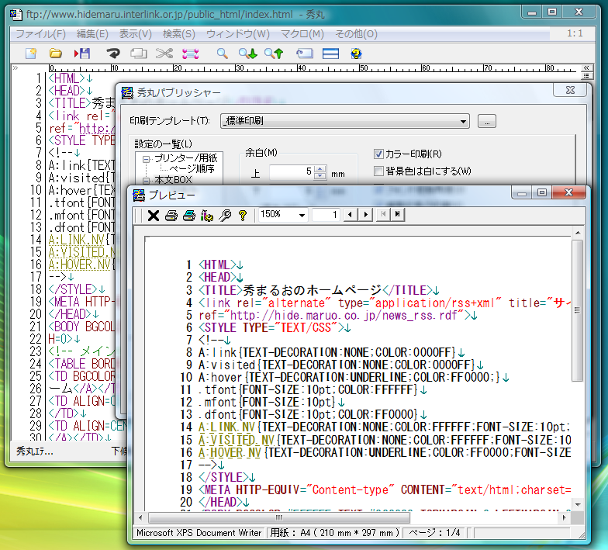Click the New file icon in Hidemaru toolbar
The width and height of the screenshot is (608, 550).
point(31,54)
